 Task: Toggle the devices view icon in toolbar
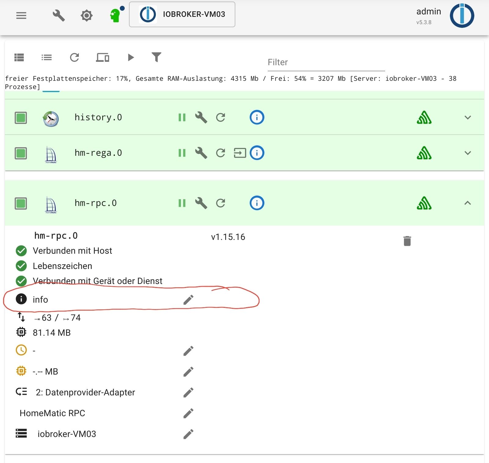coord(103,57)
